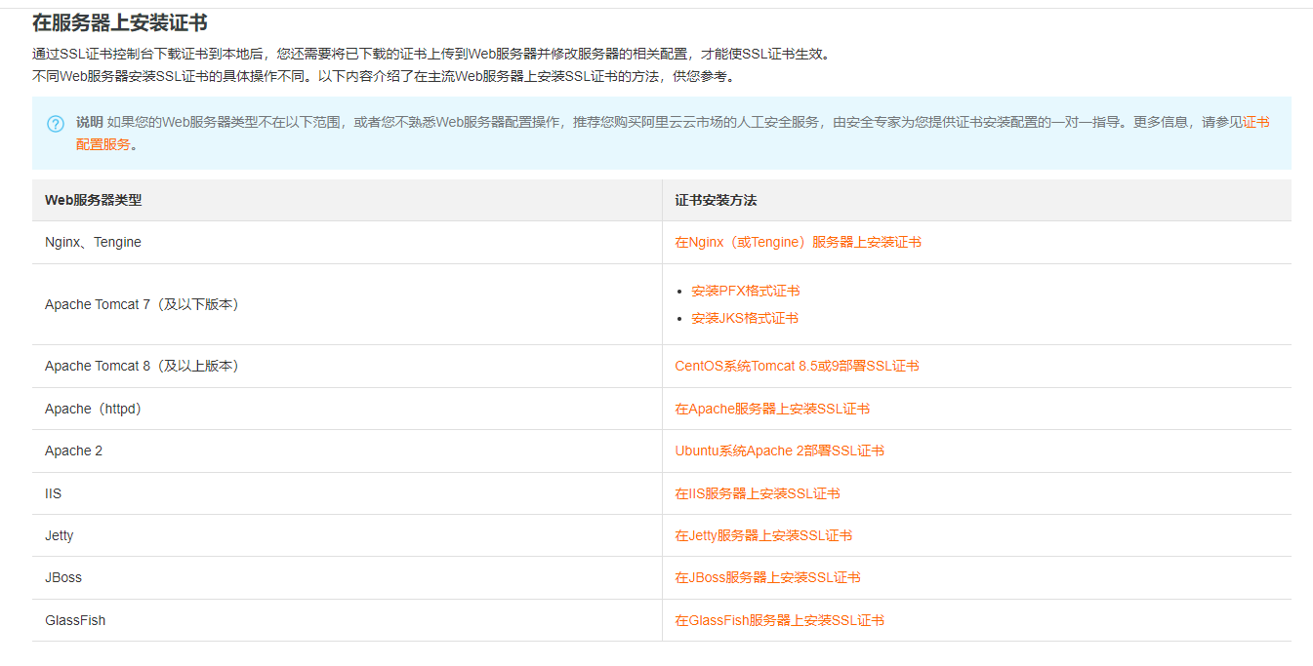Open 在GlassFish服务器上安装SSL证书 link
This screenshot has width=1313, height=666.
[x=779, y=620]
